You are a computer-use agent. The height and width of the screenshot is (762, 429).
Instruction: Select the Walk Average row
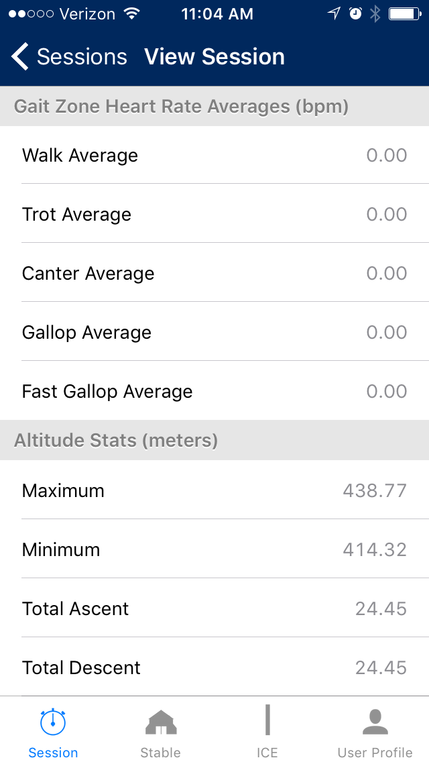(214, 156)
